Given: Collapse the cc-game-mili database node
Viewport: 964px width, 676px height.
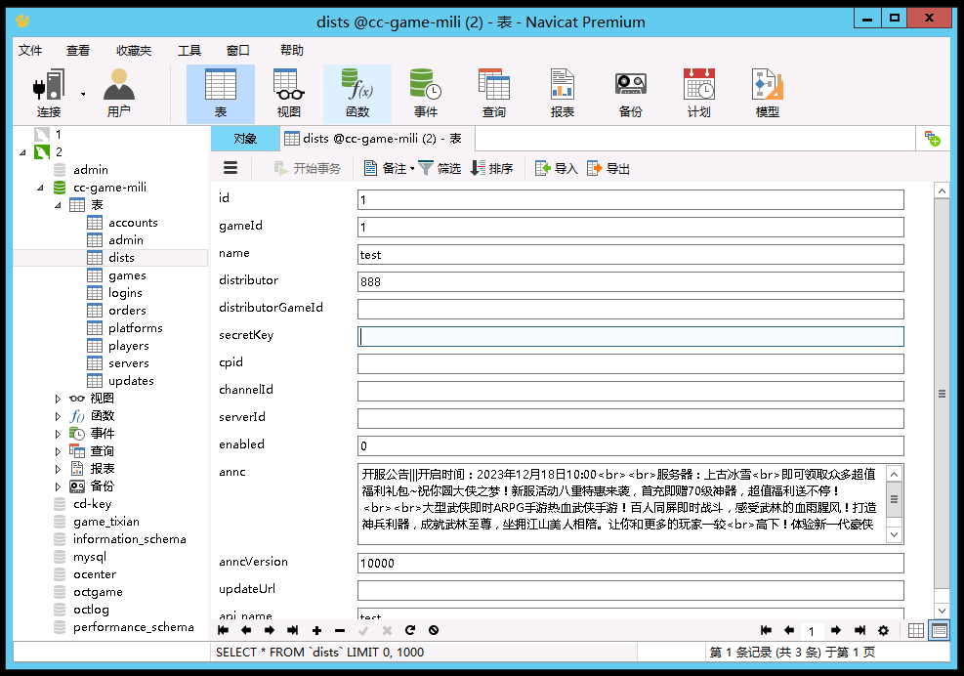Looking at the screenshot, I should (40, 188).
